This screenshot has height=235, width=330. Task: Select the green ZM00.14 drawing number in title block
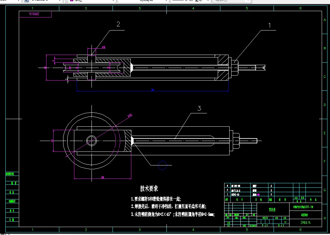(305, 223)
